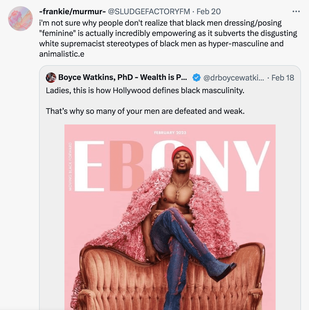Click the blue verified badge icon
The width and height of the screenshot is (309, 310).
[196, 78]
